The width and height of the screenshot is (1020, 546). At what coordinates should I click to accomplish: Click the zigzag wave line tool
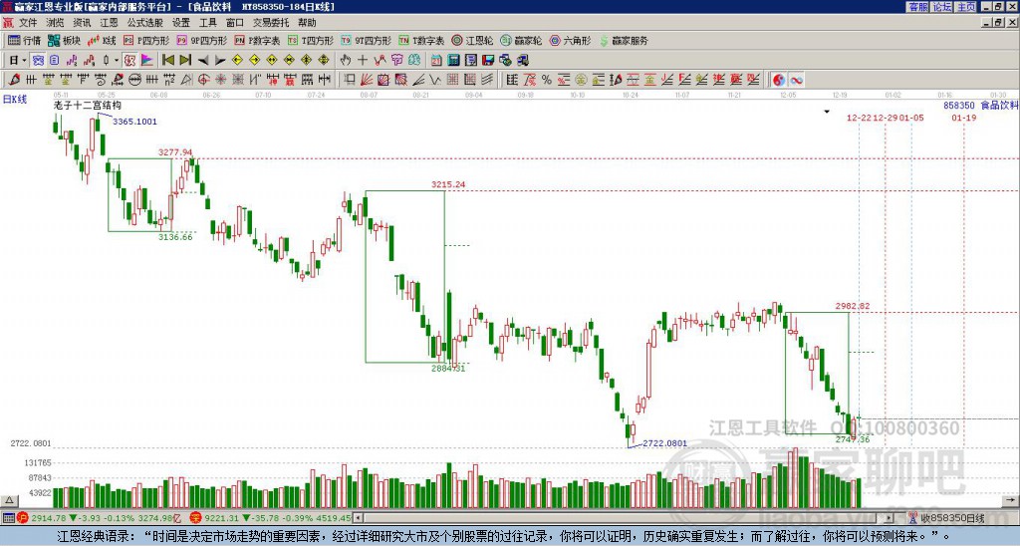[x=435, y=80]
